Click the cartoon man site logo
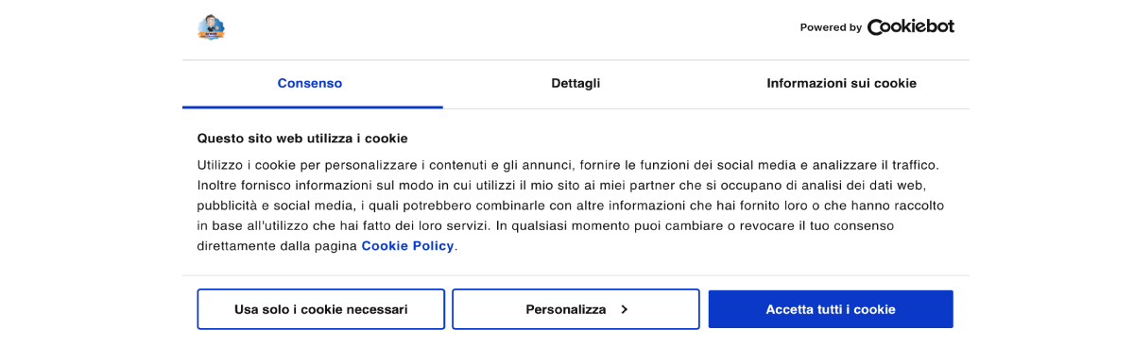Image resolution: width=1134 pixels, height=363 pixels. point(212,27)
